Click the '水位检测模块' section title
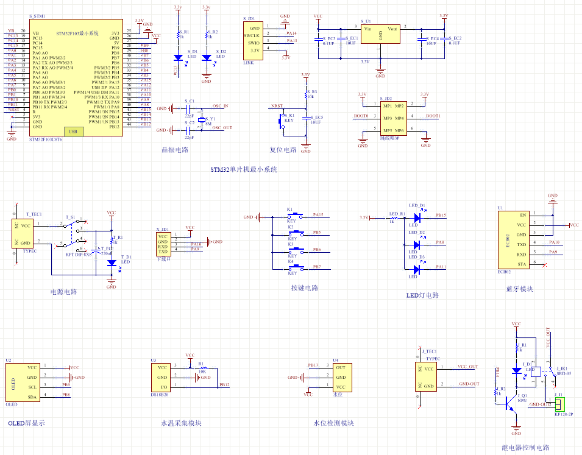Viewport: 582px width, 455px height. pos(334,423)
